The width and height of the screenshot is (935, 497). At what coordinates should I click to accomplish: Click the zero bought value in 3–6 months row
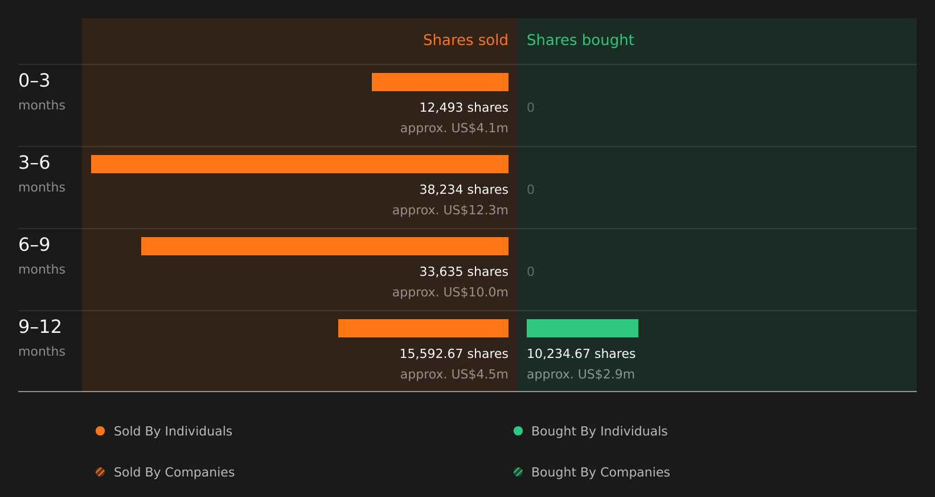531,190
